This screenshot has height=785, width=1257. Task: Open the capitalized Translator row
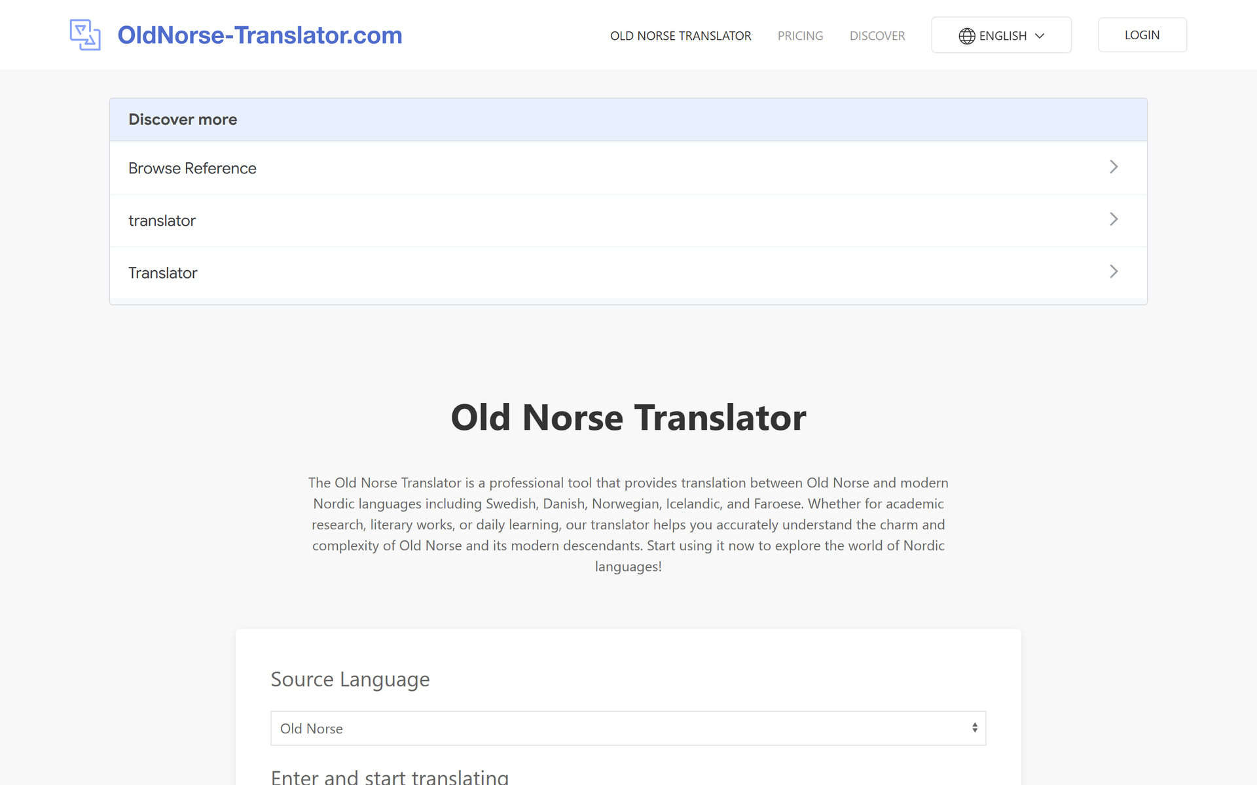click(x=628, y=273)
